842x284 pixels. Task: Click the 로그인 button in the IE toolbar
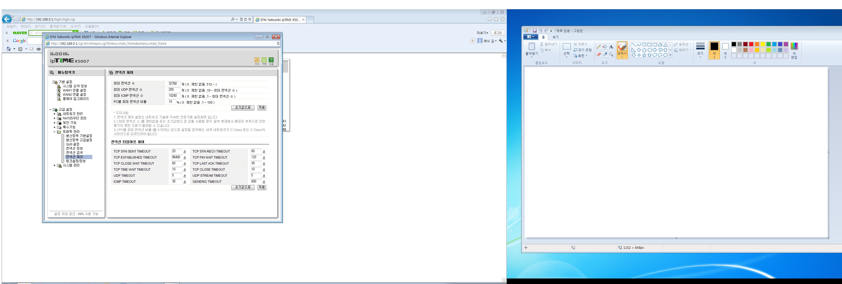498,33
